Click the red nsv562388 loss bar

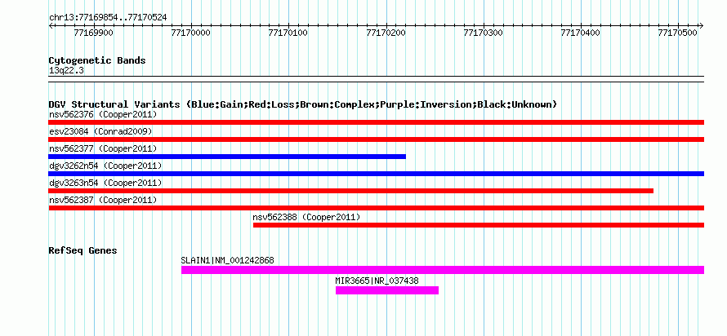click(479, 225)
